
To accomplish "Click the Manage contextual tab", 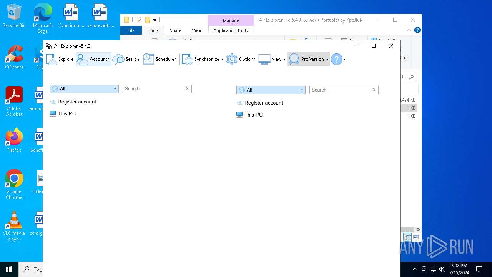I will coord(231,21).
